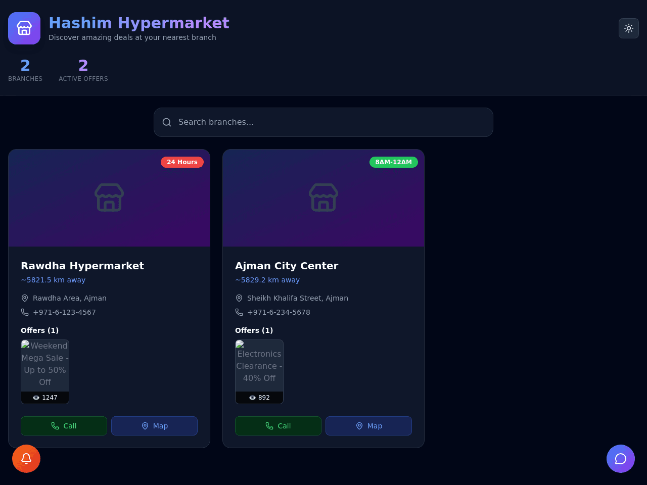Screen dimensions: 647x485
Task: Click the Rawdha Area, Ajman address text
Action: pos(70,298)
